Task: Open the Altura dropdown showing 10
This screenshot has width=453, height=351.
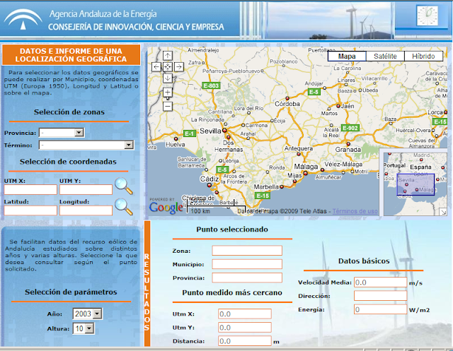Action: [x=84, y=328]
